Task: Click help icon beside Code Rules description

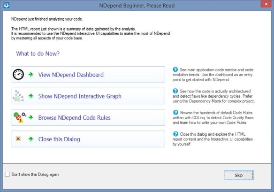Action: (175, 112)
